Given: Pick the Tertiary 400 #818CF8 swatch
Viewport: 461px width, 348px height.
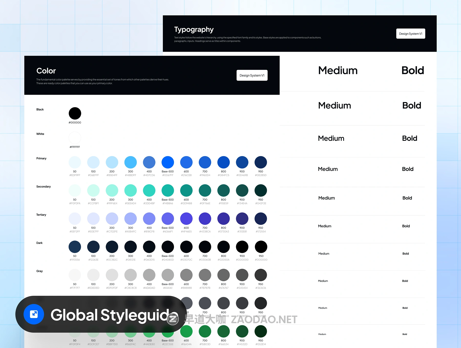Looking at the screenshot, I should [x=149, y=219].
